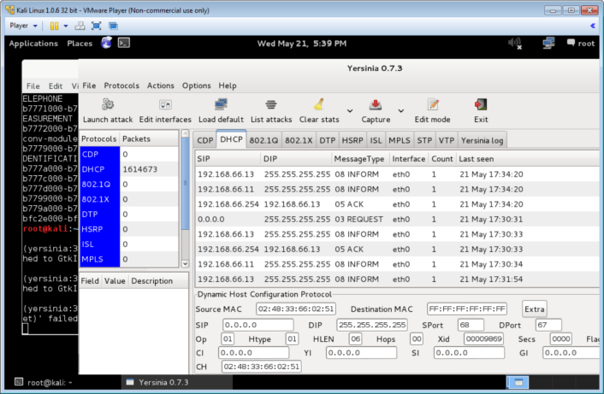Expand the Clear stats dropdown arrow

[x=348, y=110]
